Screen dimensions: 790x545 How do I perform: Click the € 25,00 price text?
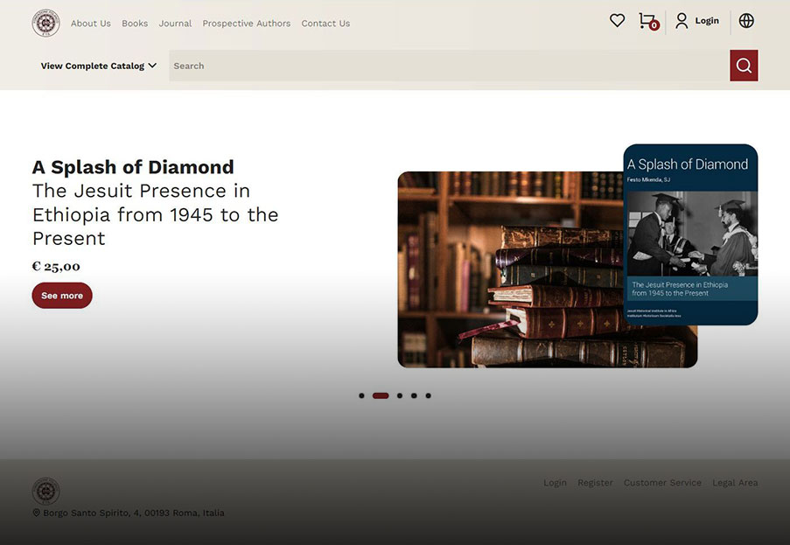pyautogui.click(x=56, y=267)
